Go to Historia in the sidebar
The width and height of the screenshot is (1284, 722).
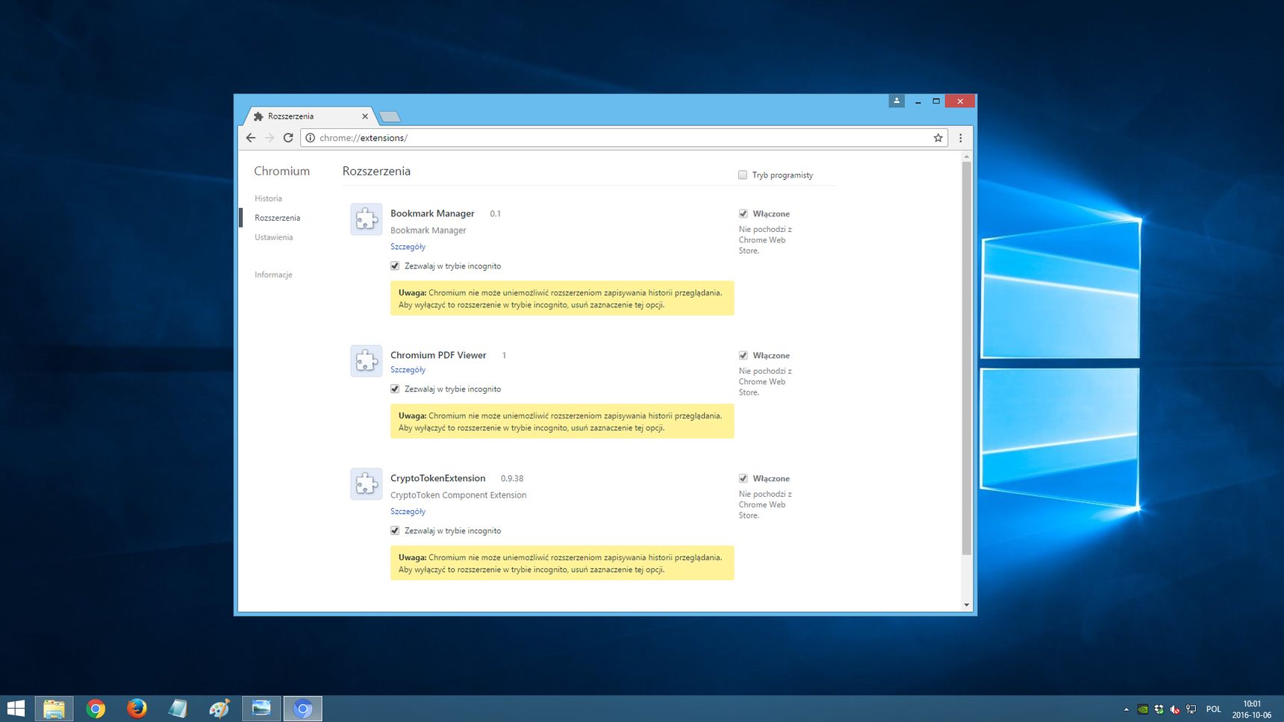click(268, 198)
